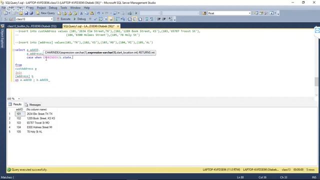Click Specify Values for Template Parameters icon
The height and width of the screenshot is (180, 320).
[170, 19]
